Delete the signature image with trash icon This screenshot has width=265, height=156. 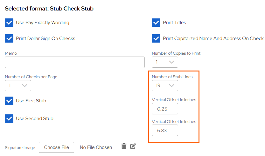(124, 146)
